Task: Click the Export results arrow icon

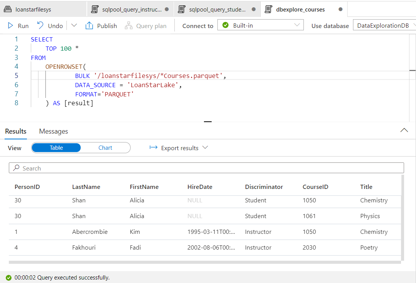Action: [154, 148]
